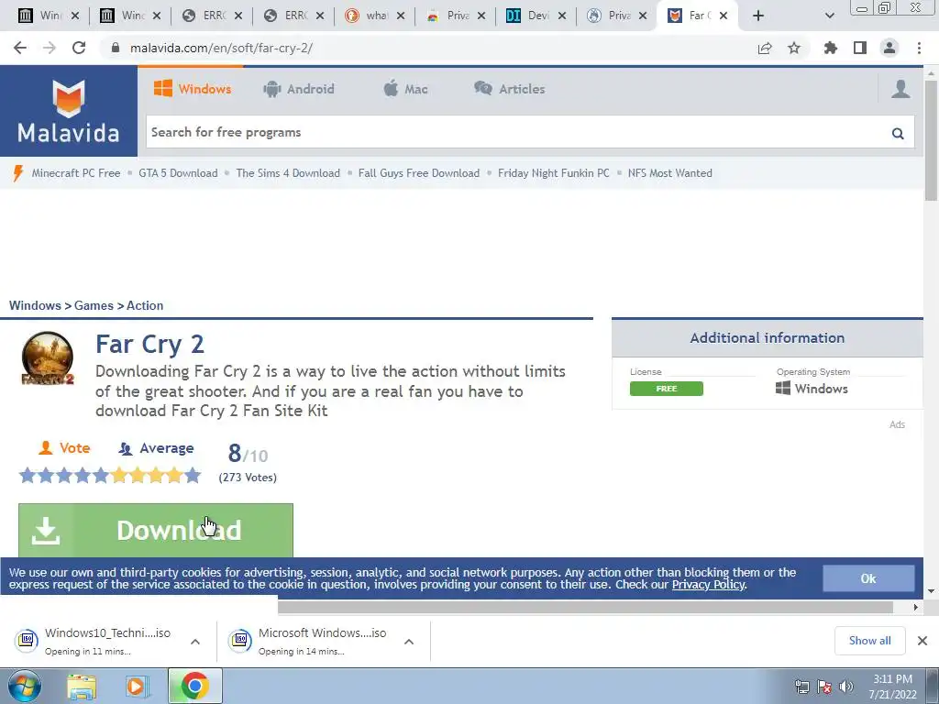
Task: Rate with the tenth vote star
Action: pos(193,476)
